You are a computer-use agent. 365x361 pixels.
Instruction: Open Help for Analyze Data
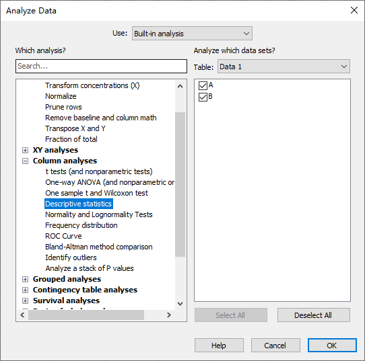(219, 346)
